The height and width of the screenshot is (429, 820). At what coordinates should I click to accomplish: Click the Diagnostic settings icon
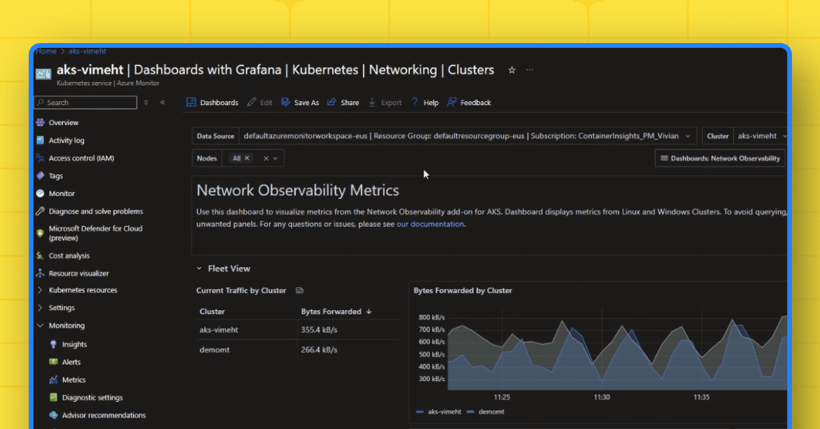(x=54, y=398)
